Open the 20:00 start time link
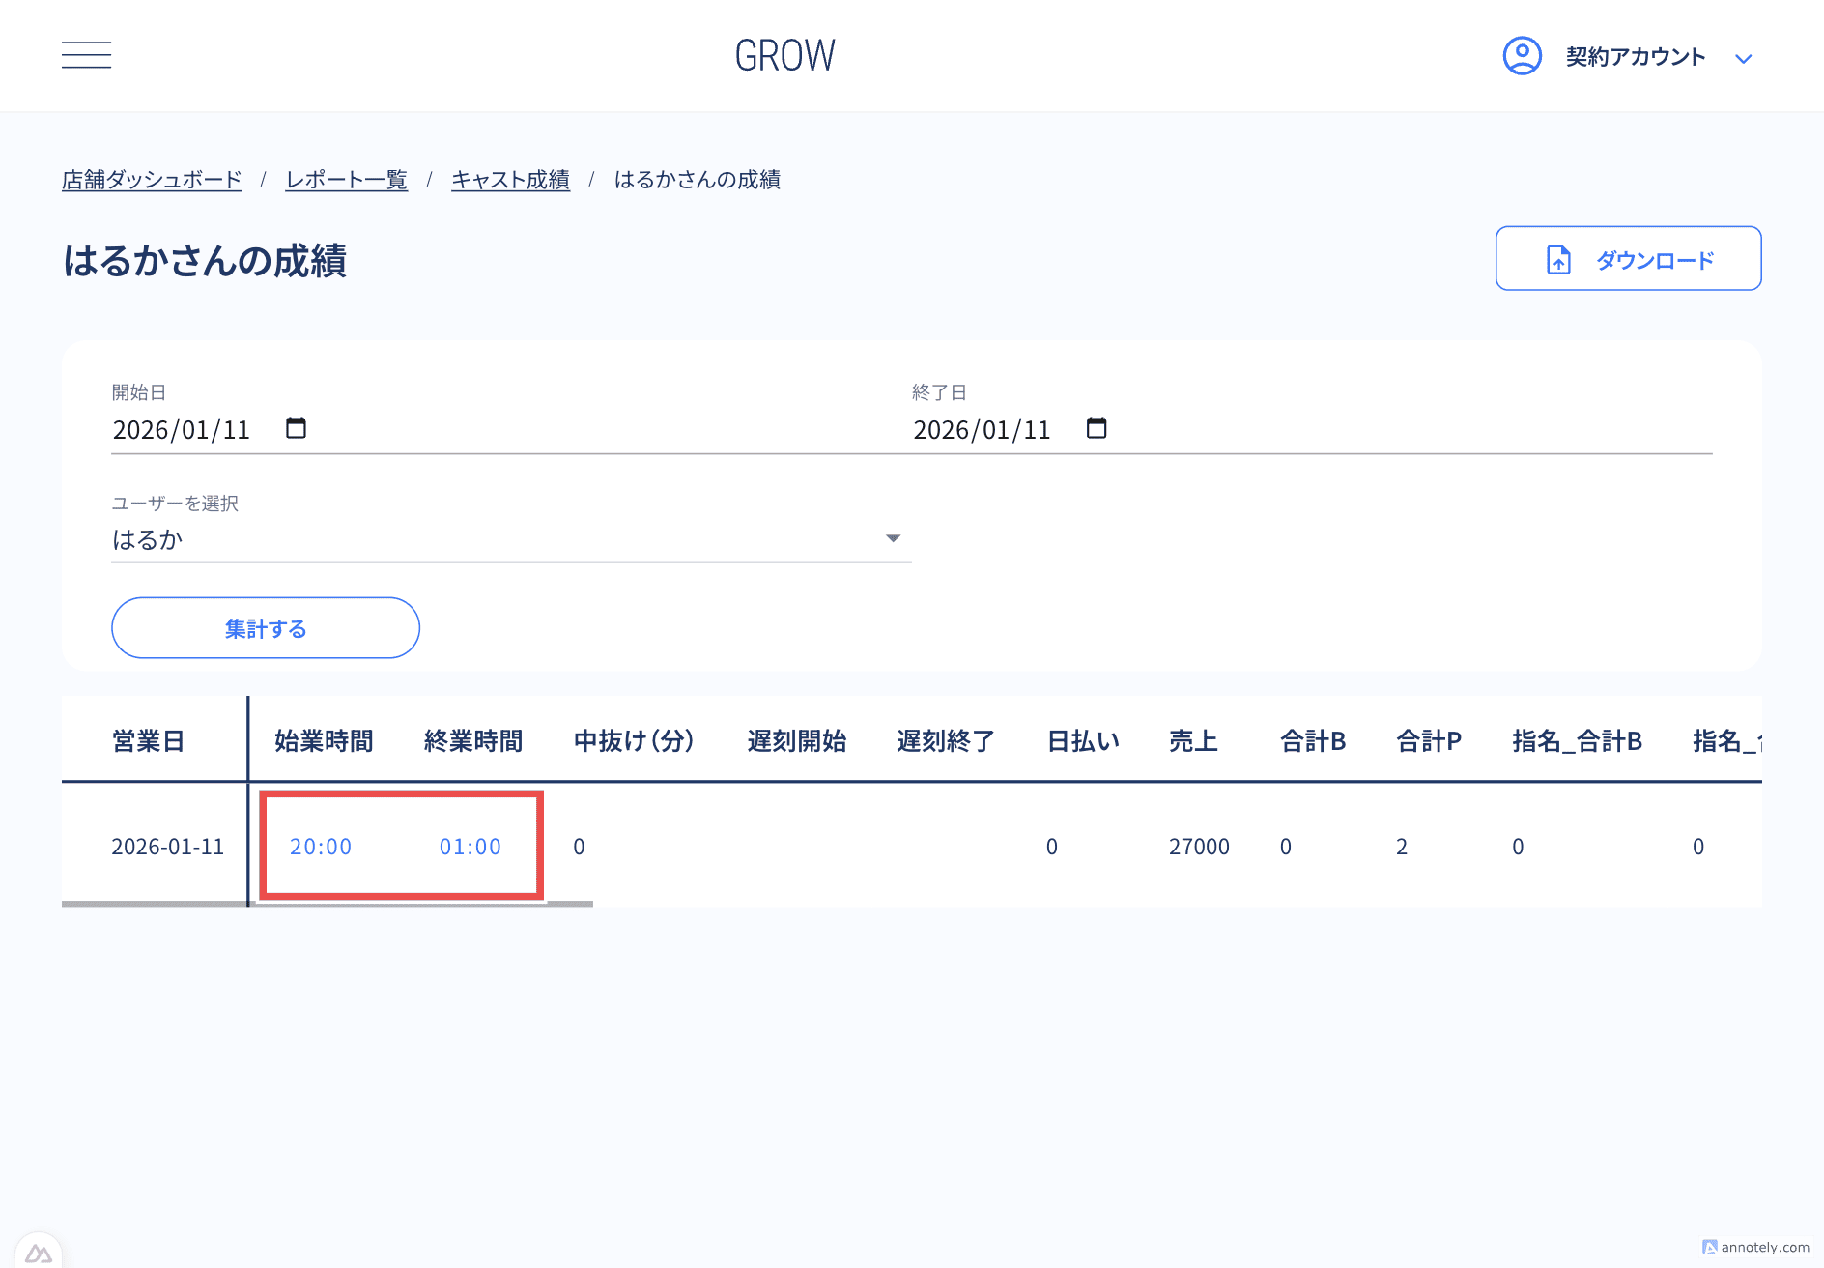 click(x=320, y=846)
